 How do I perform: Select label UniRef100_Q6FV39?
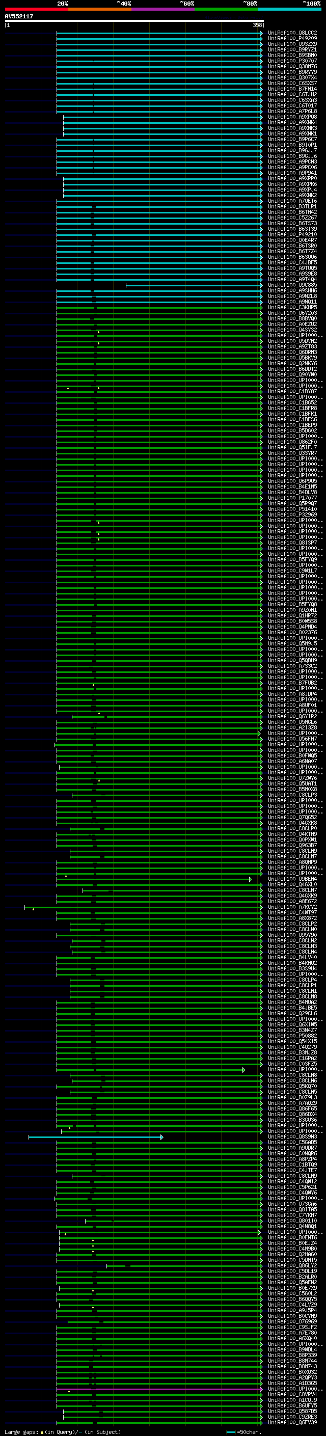292,1423
